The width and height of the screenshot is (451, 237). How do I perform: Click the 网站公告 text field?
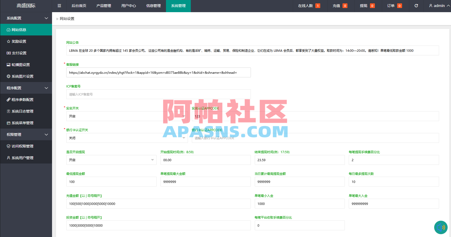(253, 50)
